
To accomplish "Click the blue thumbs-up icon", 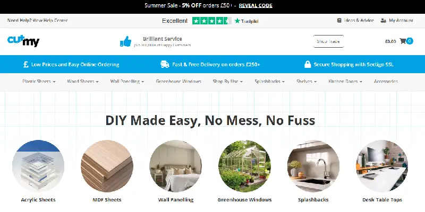I will point(125,41).
